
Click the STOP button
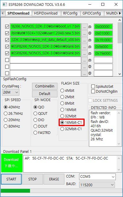pyautogui.click(x=32, y=179)
